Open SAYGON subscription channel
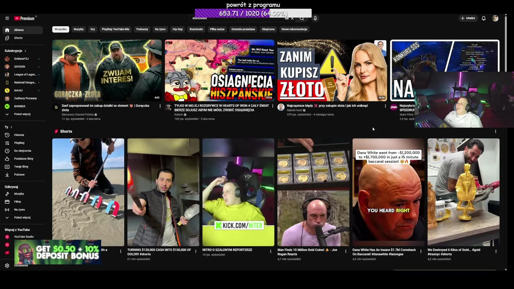Image resolution: width=514 pixels, height=289 pixels. tap(22, 67)
